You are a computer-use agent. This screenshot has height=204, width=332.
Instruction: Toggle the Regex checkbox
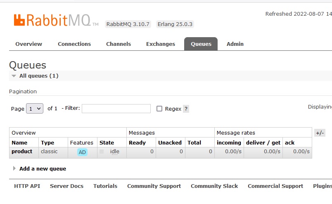tap(159, 109)
